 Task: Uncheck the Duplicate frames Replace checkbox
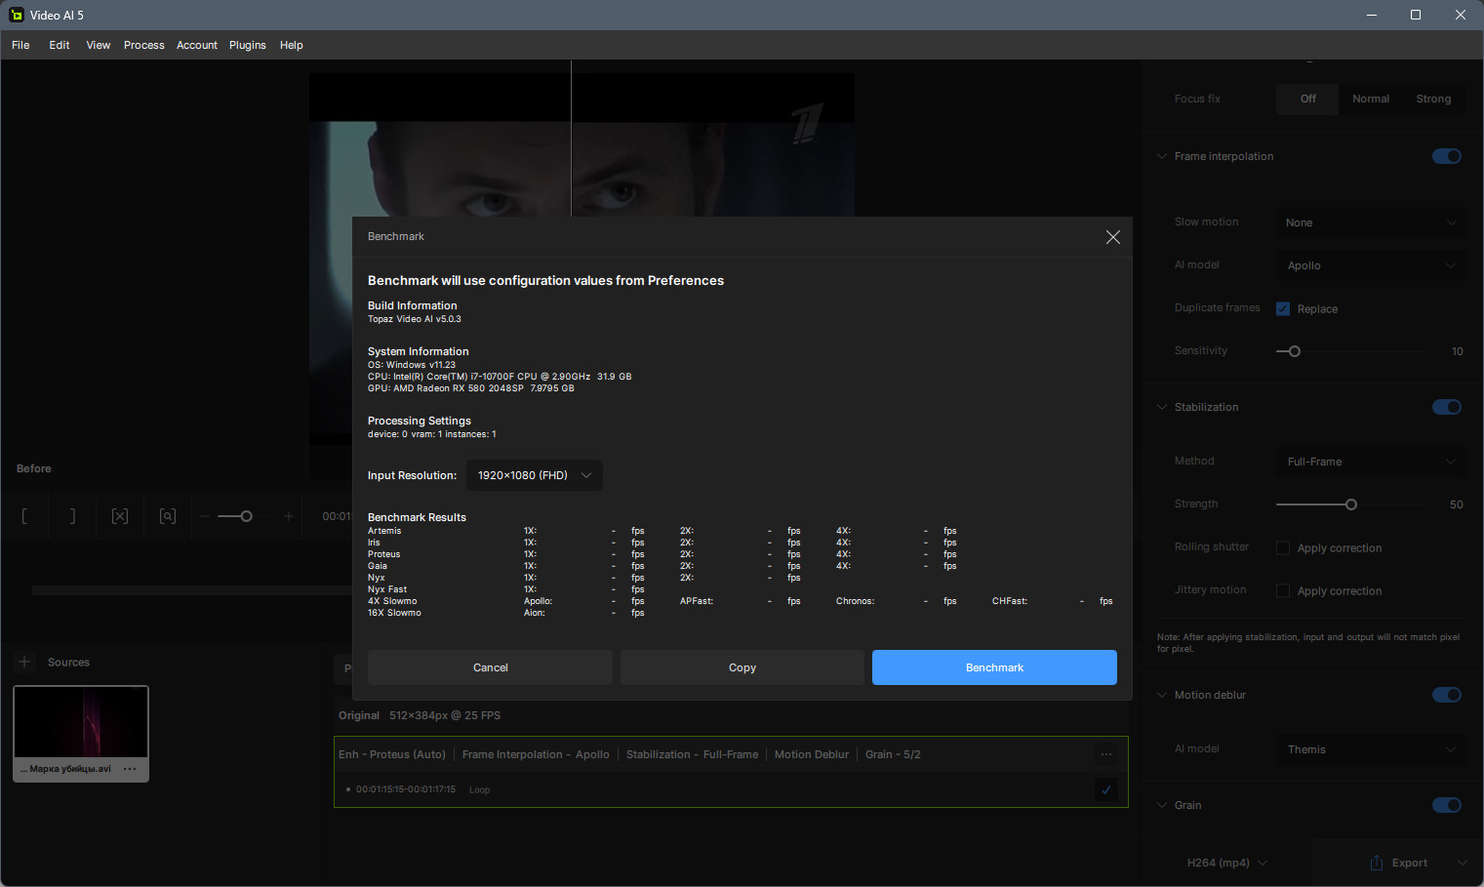(1283, 308)
